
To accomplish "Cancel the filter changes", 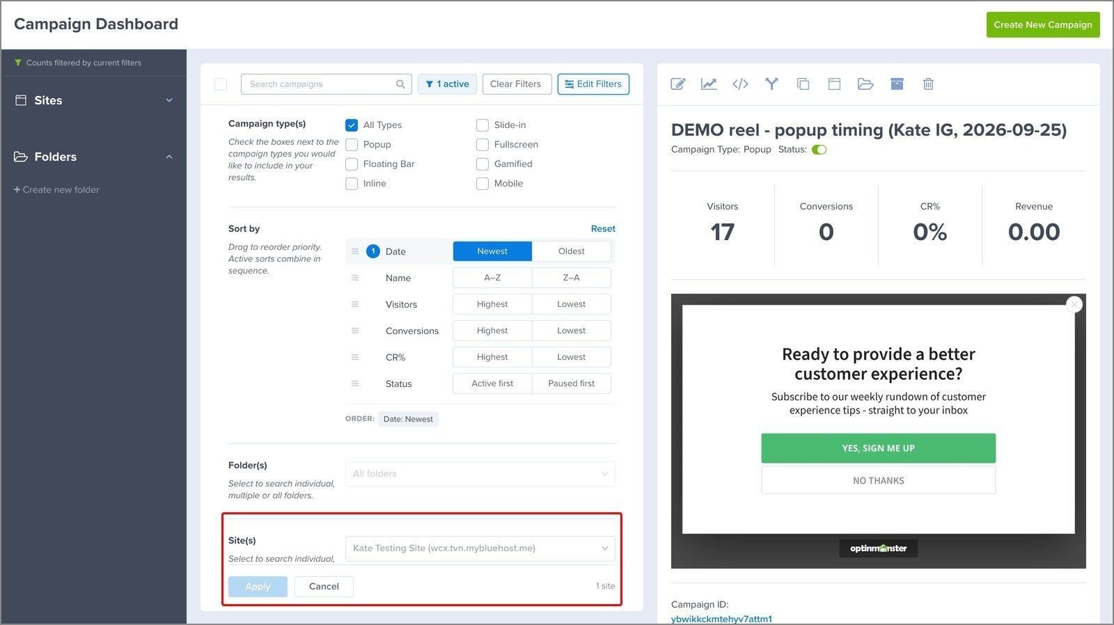I will pos(324,587).
